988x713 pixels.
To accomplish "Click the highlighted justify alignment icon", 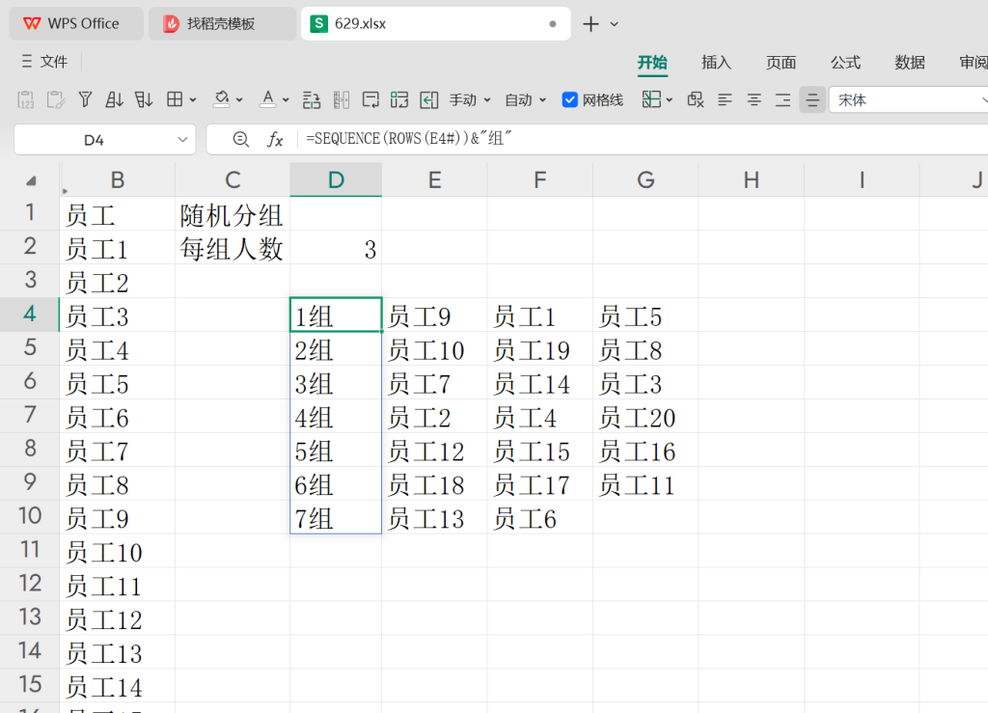I will (x=812, y=99).
